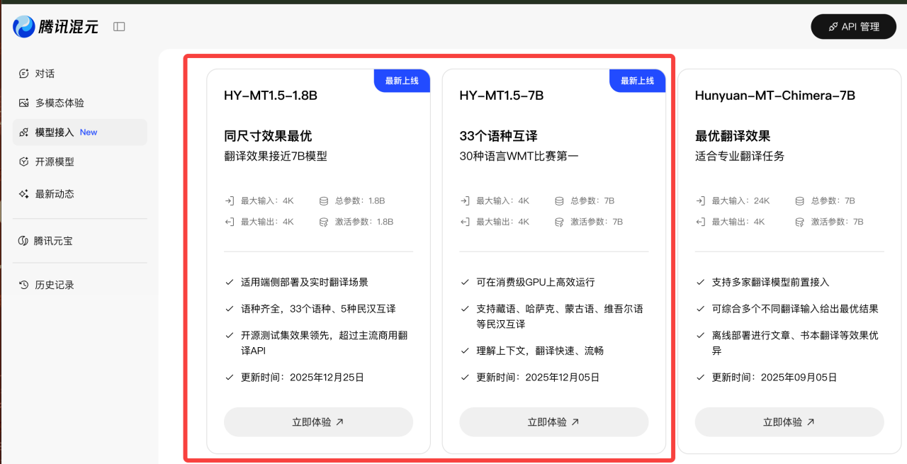Click 可在消费级GPU上高效运行 feature line
Image resolution: width=907 pixels, height=464 pixels.
(x=536, y=282)
